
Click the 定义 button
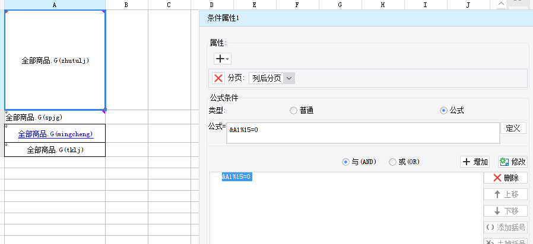click(513, 129)
